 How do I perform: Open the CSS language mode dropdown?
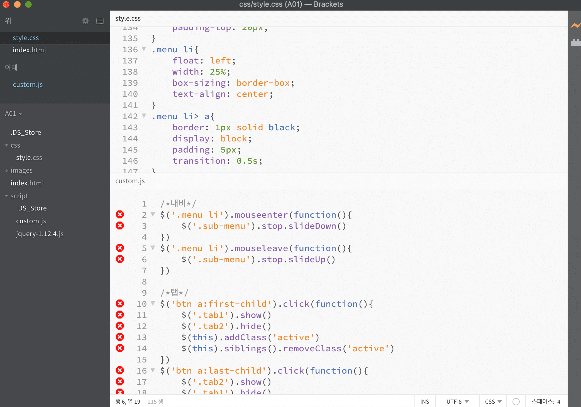click(x=493, y=401)
